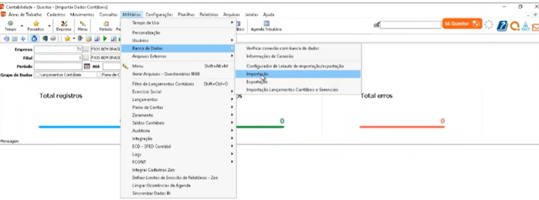This screenshot has height=200, width=539.
Task: Expand the Usuários submenu
Action: pyautogui.click(x=178, y=40)
